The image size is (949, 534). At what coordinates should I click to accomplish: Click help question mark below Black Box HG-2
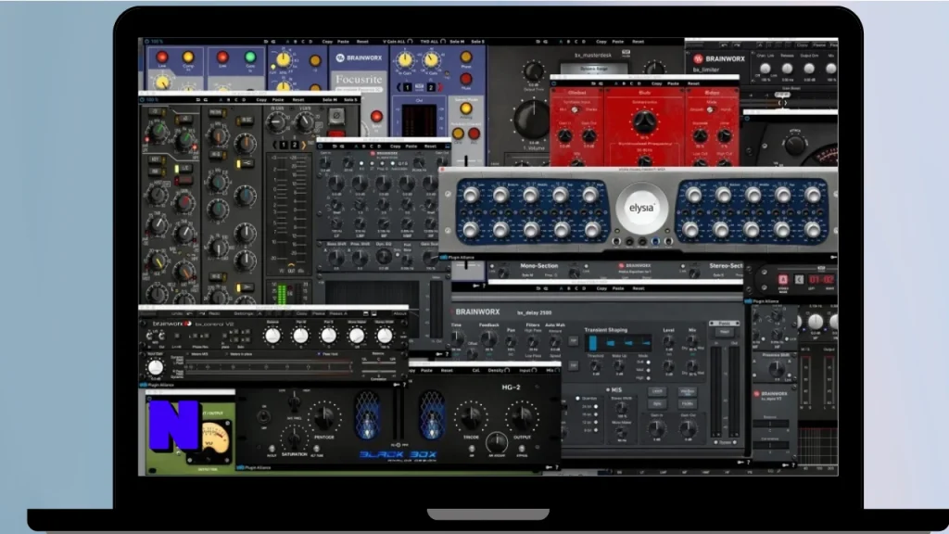click(x=557, y=467)
